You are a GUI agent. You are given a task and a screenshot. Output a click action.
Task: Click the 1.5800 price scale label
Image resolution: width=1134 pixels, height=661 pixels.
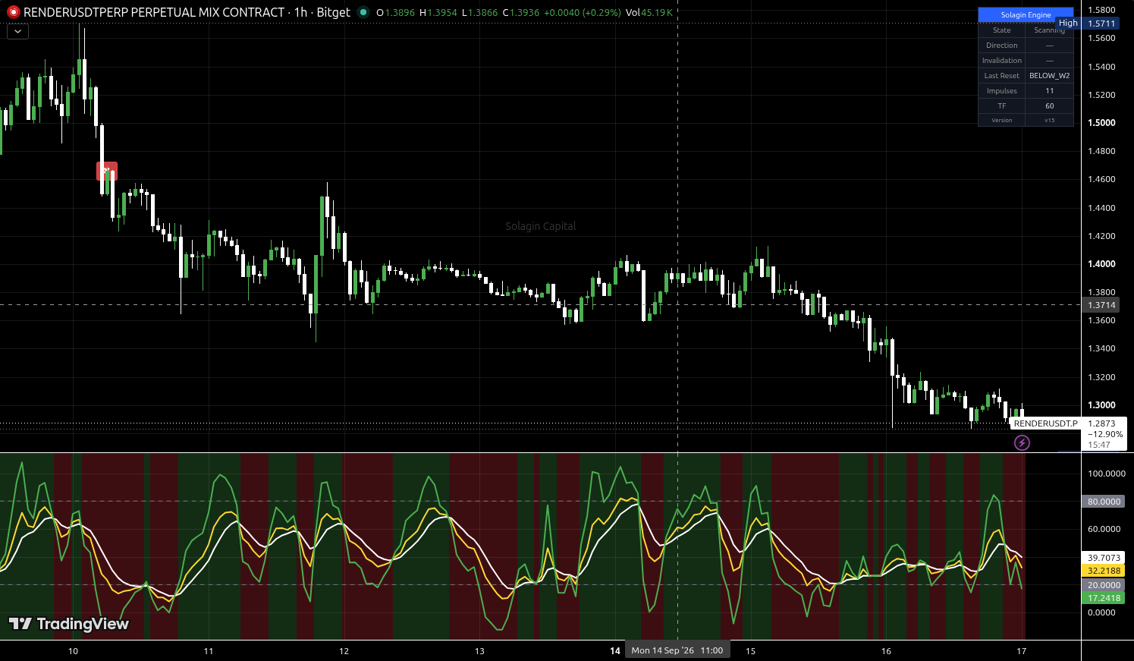click(x=1101, y=10)
